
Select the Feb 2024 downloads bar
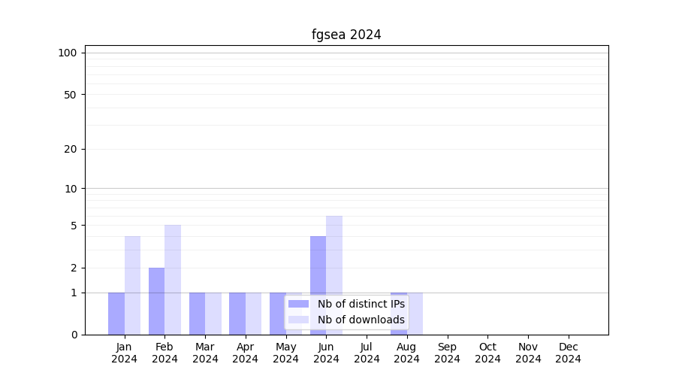point(173,280)
